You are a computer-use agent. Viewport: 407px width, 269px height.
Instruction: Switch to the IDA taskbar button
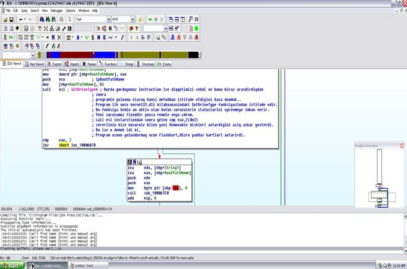(47, 265)
